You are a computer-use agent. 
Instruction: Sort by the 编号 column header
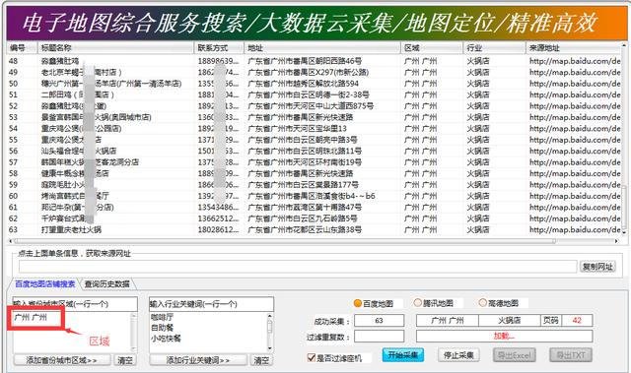click(22, 48)
